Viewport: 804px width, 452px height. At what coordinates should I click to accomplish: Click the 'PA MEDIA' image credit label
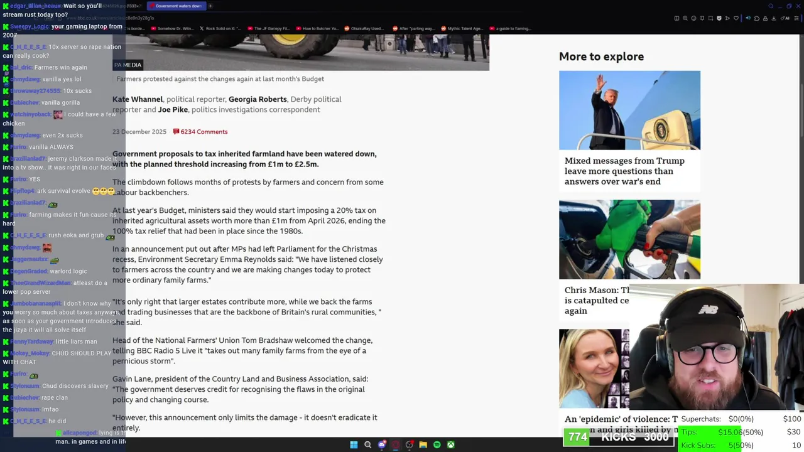pyautogui.click(x=128, y=65)
